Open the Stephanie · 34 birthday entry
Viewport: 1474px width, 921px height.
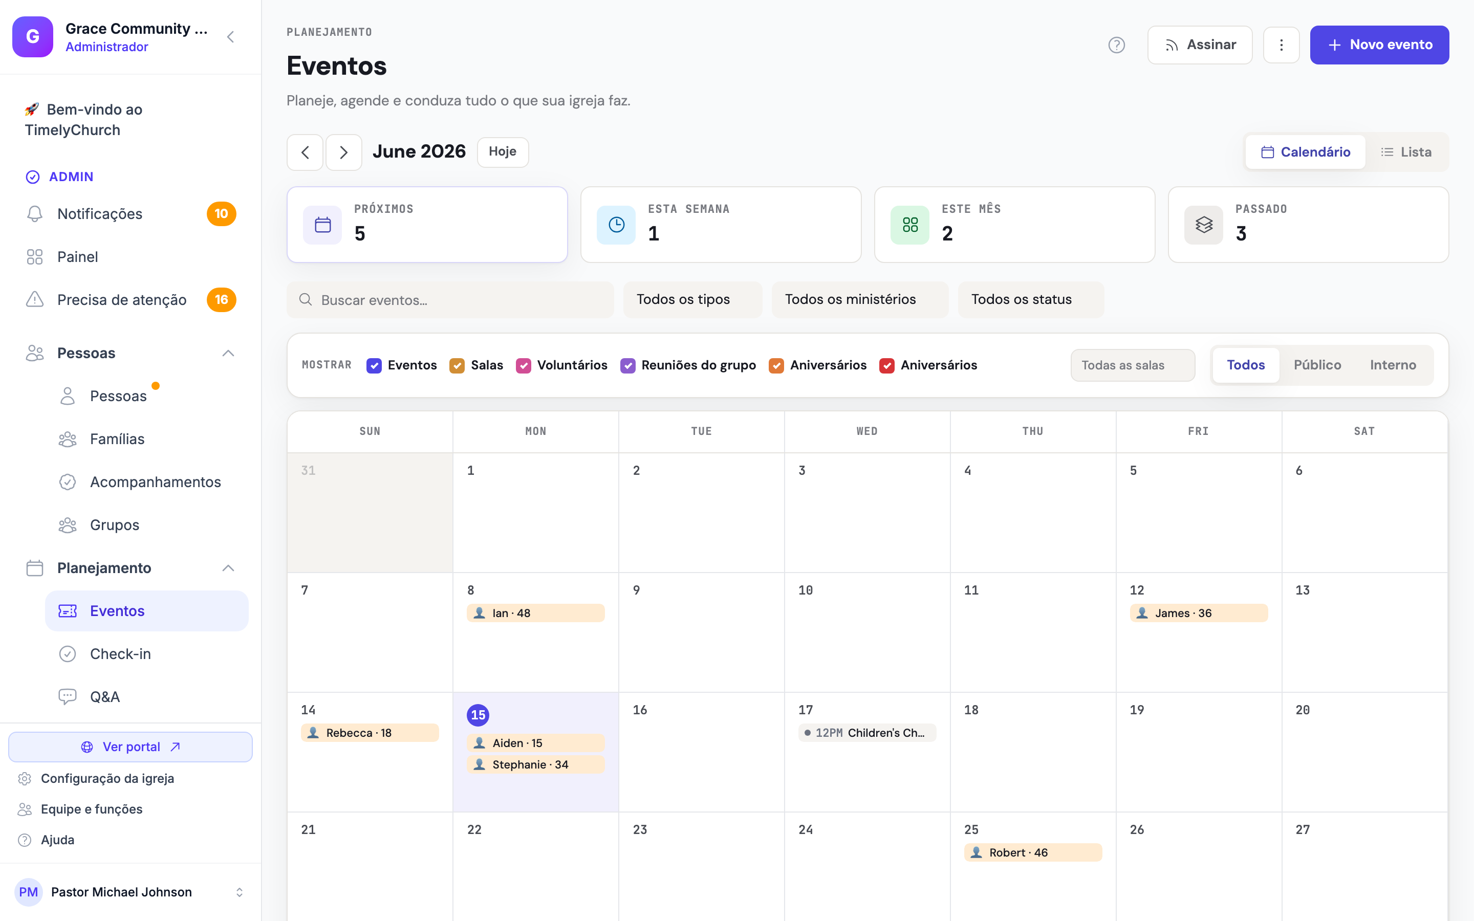pos(535,764)
